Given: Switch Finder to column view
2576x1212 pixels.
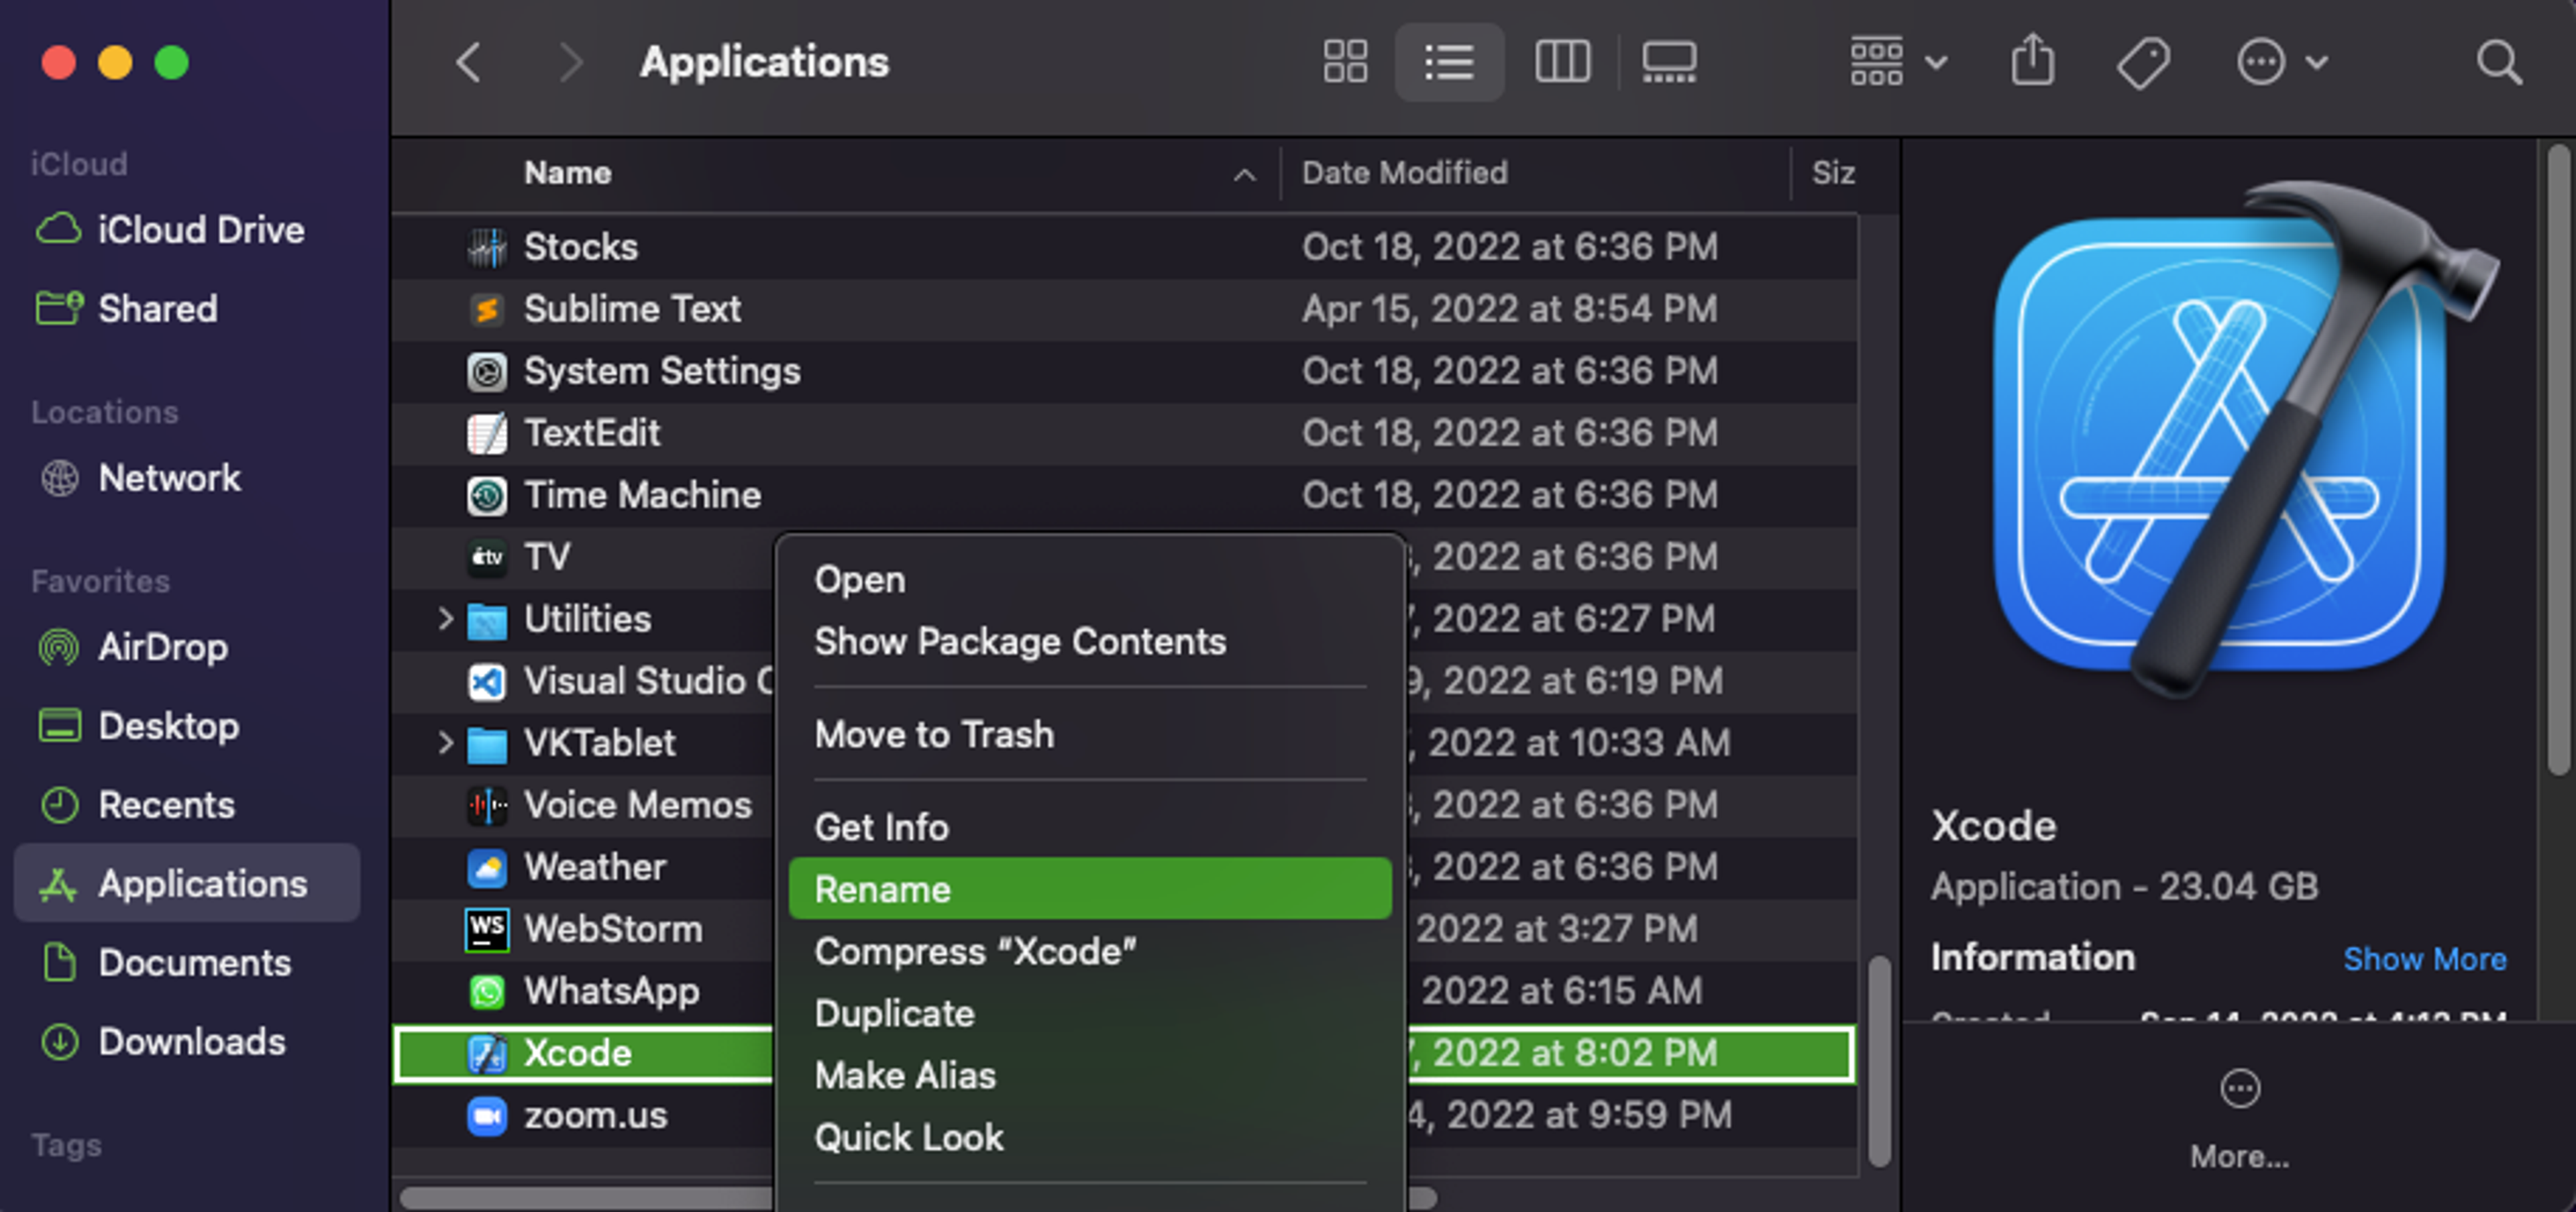Looking at the screenshot, I should [x=1562, y=62].
